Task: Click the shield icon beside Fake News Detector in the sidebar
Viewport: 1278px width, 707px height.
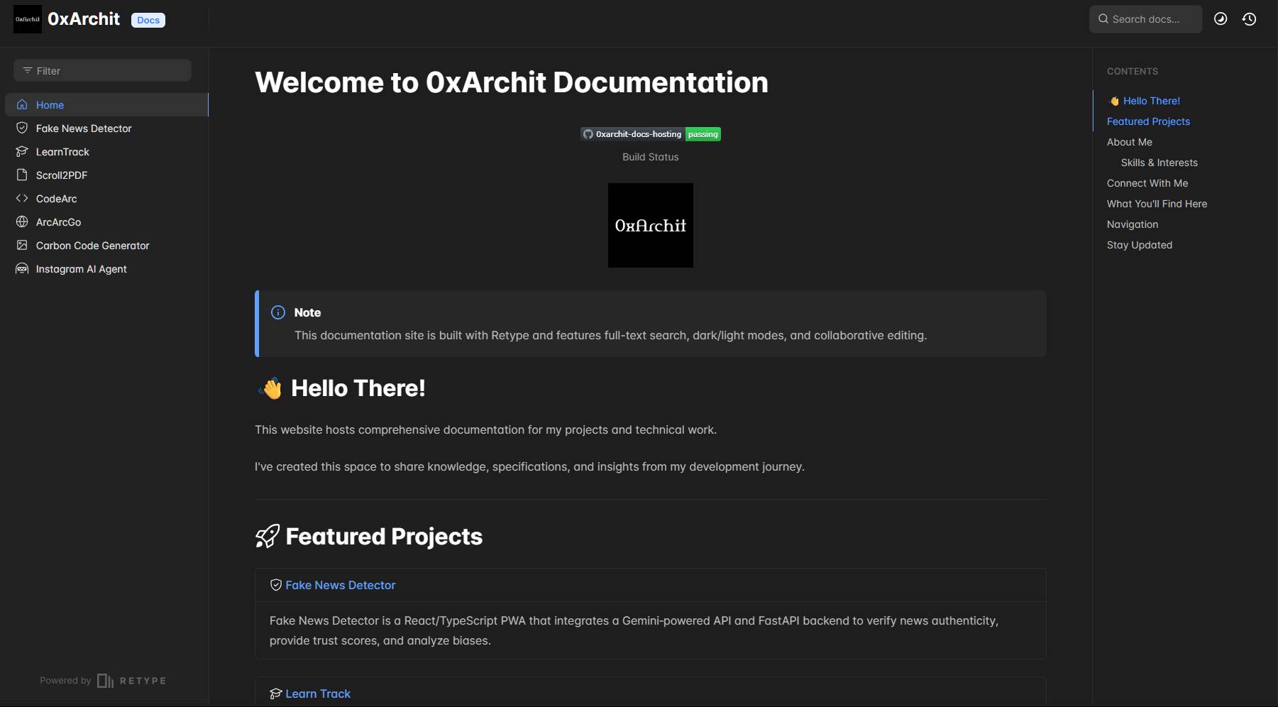Action: tap(22, 128)
